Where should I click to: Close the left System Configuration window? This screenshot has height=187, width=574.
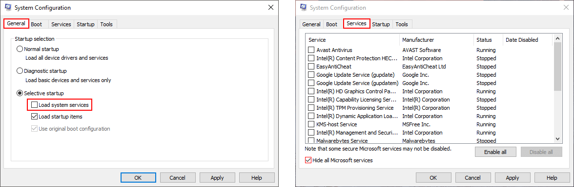click(x=270, y=7)
